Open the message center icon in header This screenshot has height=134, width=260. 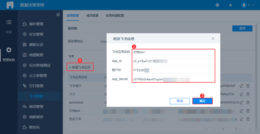tap(218, 5)
